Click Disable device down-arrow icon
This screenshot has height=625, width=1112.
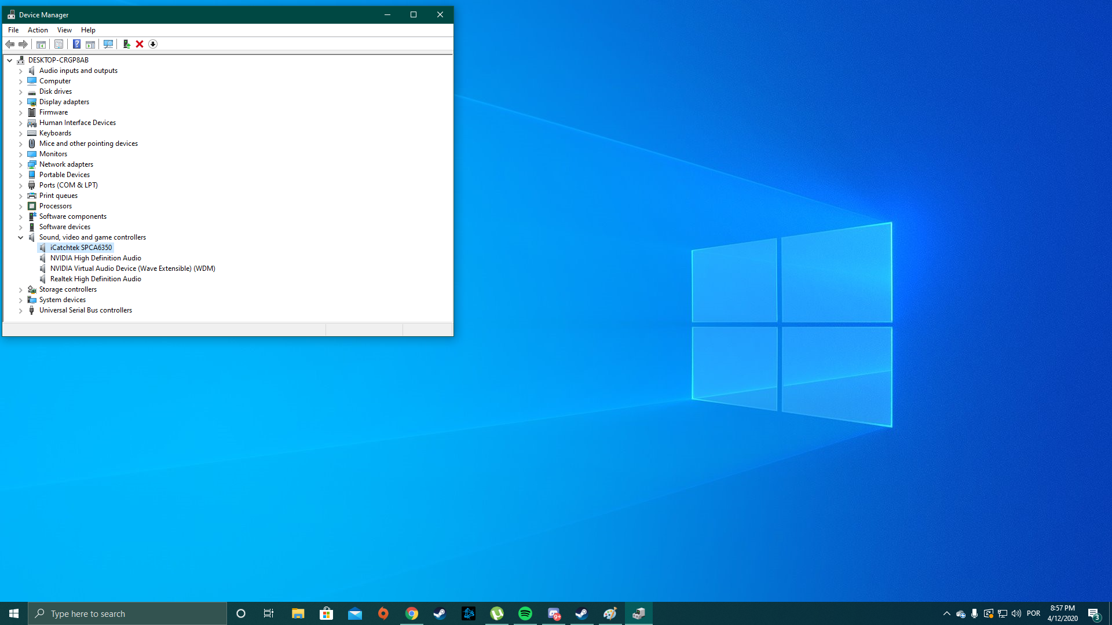click(x=153, y=44)
